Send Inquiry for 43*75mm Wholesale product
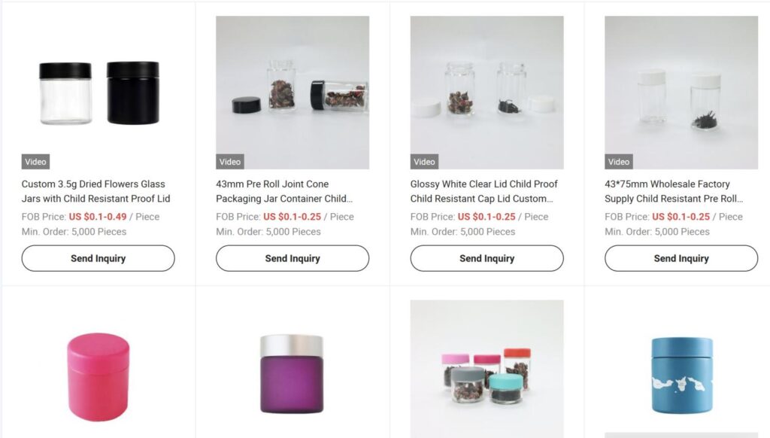The width and height of the screenshot is (770, 438). click(x=681, y=258)
